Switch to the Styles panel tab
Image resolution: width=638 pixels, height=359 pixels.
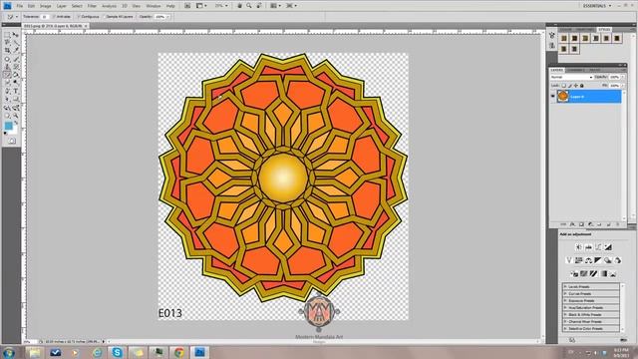pyautogui.click(x=604, y=29)
